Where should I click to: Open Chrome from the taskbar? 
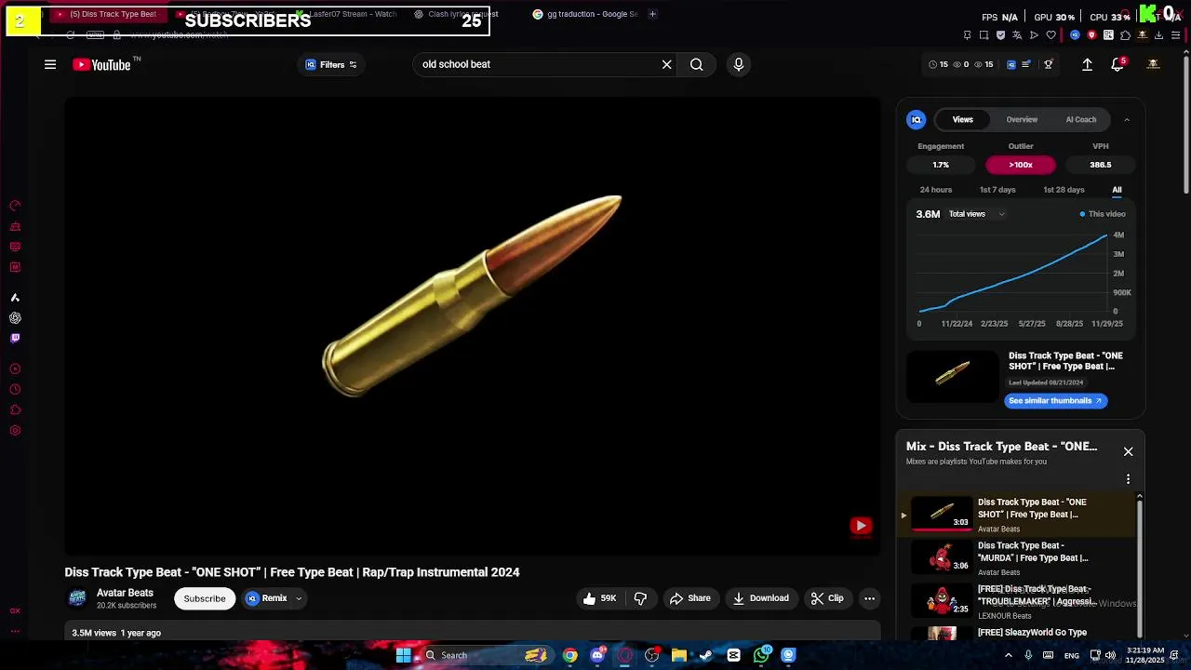click(x=570, y=655)
